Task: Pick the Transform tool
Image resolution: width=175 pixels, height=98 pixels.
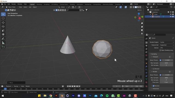Action: click(3, 34)
